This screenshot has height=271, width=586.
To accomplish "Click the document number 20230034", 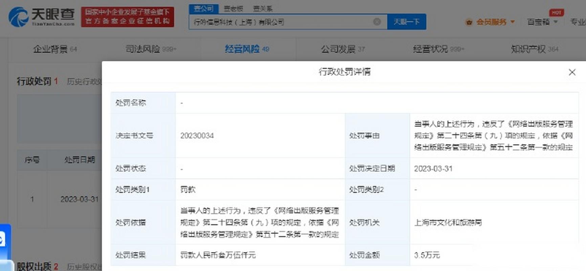I will click(197, 135).
